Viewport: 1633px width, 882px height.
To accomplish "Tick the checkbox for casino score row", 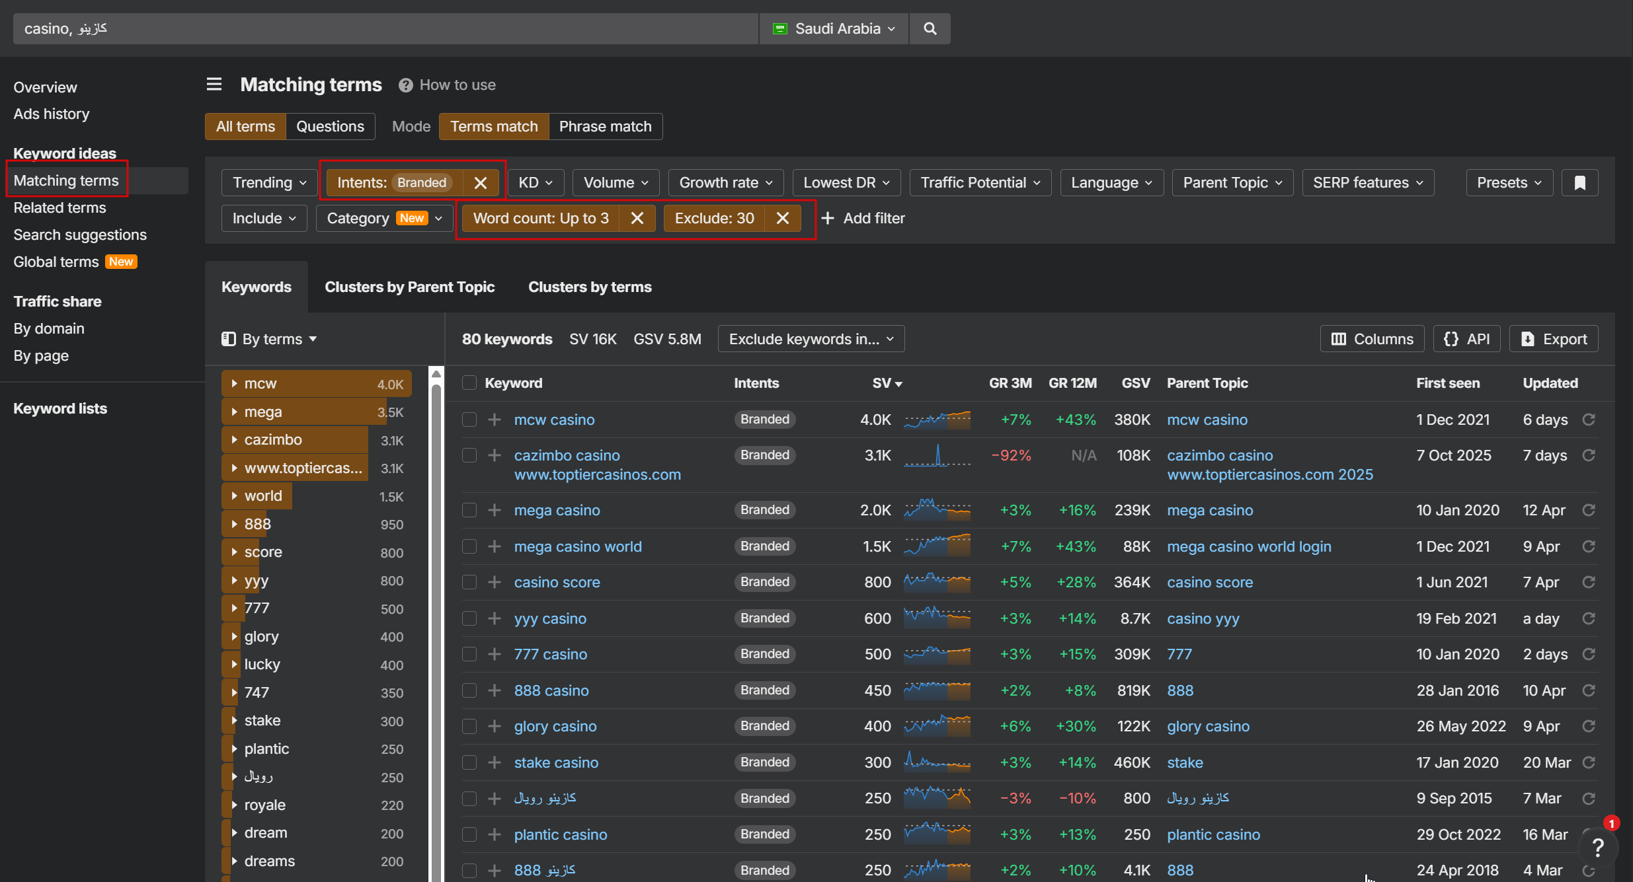I will [469, 582].
